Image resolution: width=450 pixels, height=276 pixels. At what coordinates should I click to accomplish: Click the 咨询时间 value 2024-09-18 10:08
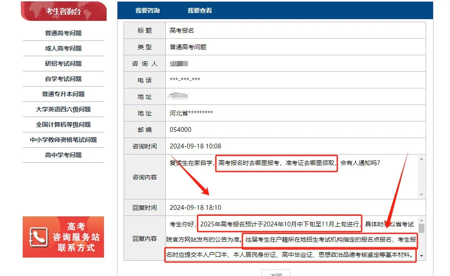pos(195,146)
